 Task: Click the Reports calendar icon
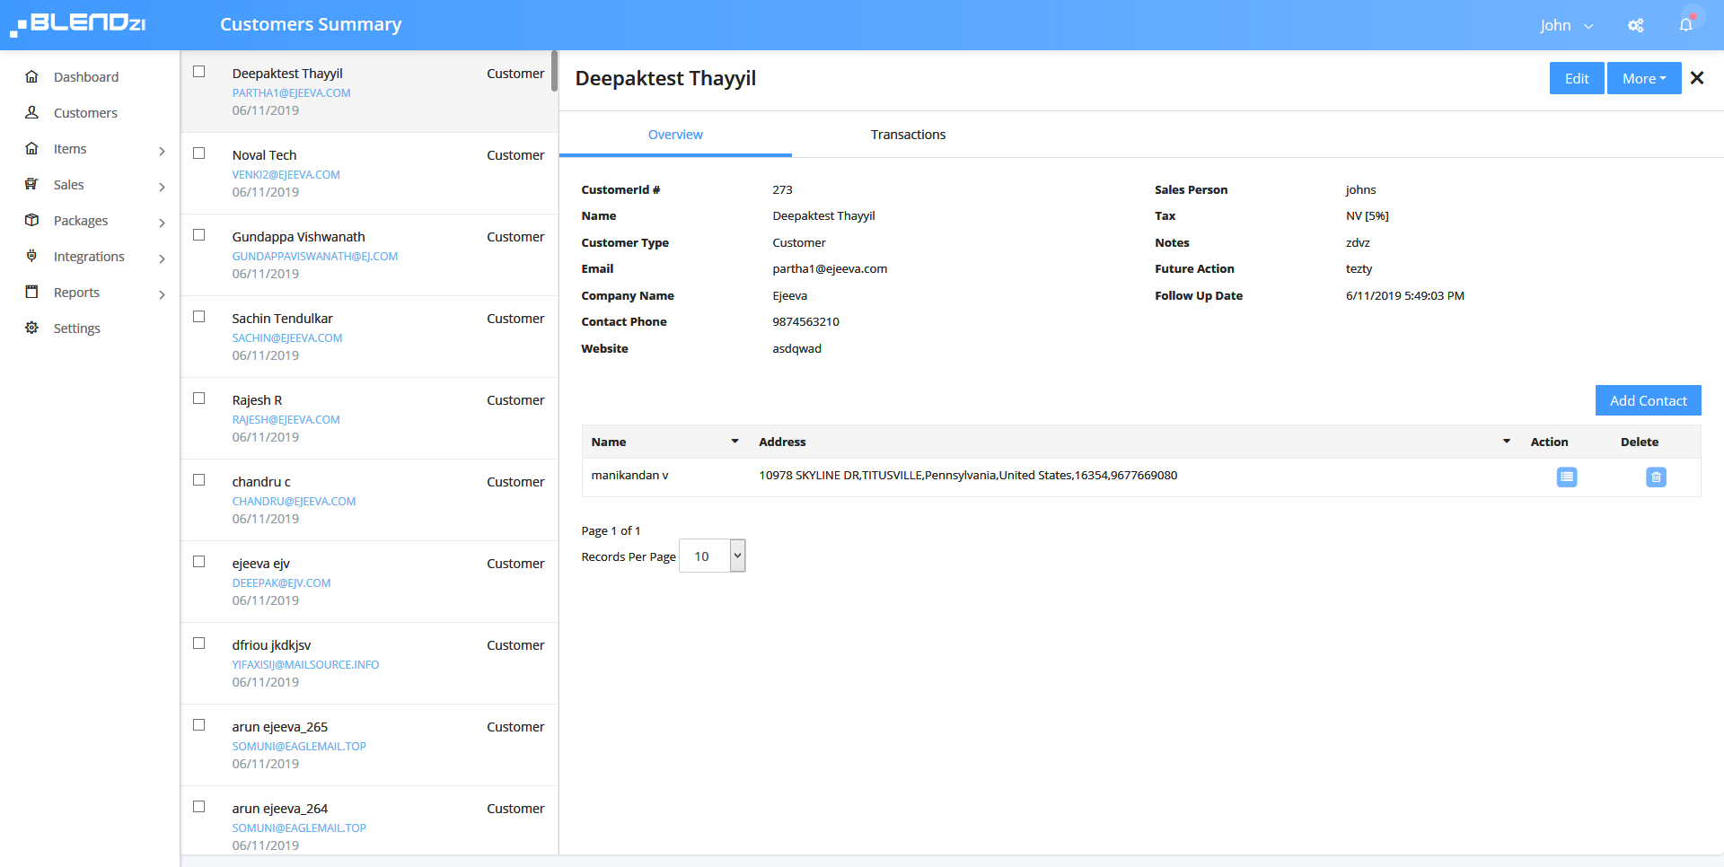(32, 292)
